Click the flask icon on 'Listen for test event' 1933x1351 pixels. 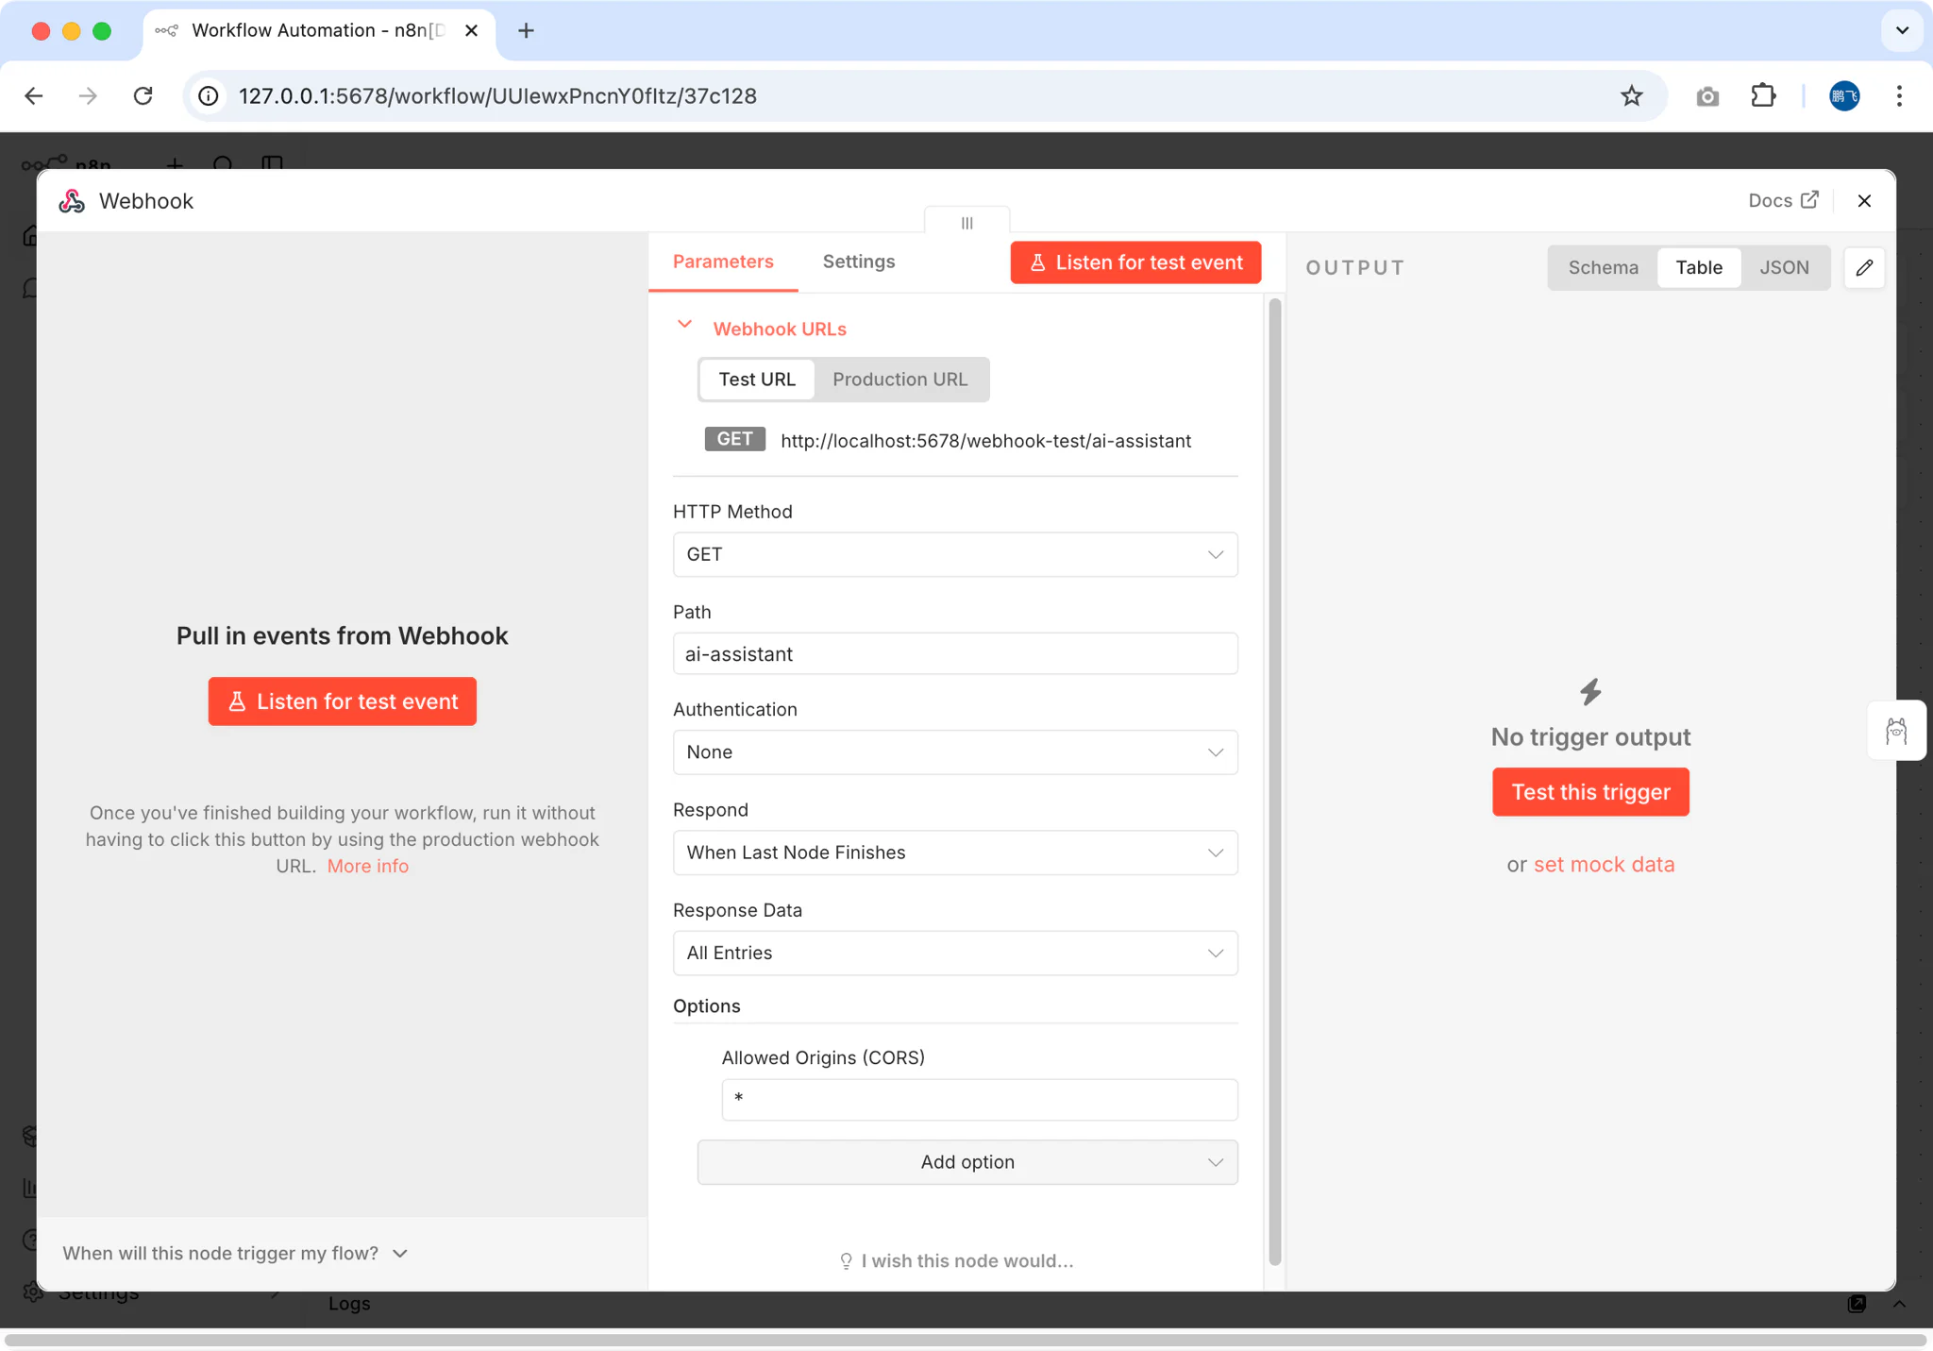(1038, 262)
